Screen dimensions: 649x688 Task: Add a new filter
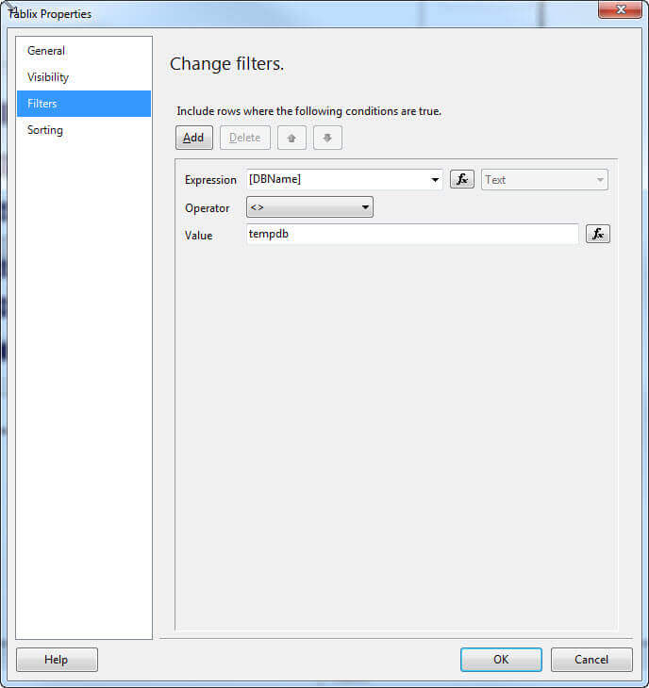pyautogui.click(x=194, y=138)
